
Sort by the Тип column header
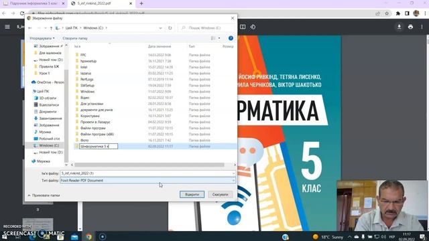coord(192,46)
